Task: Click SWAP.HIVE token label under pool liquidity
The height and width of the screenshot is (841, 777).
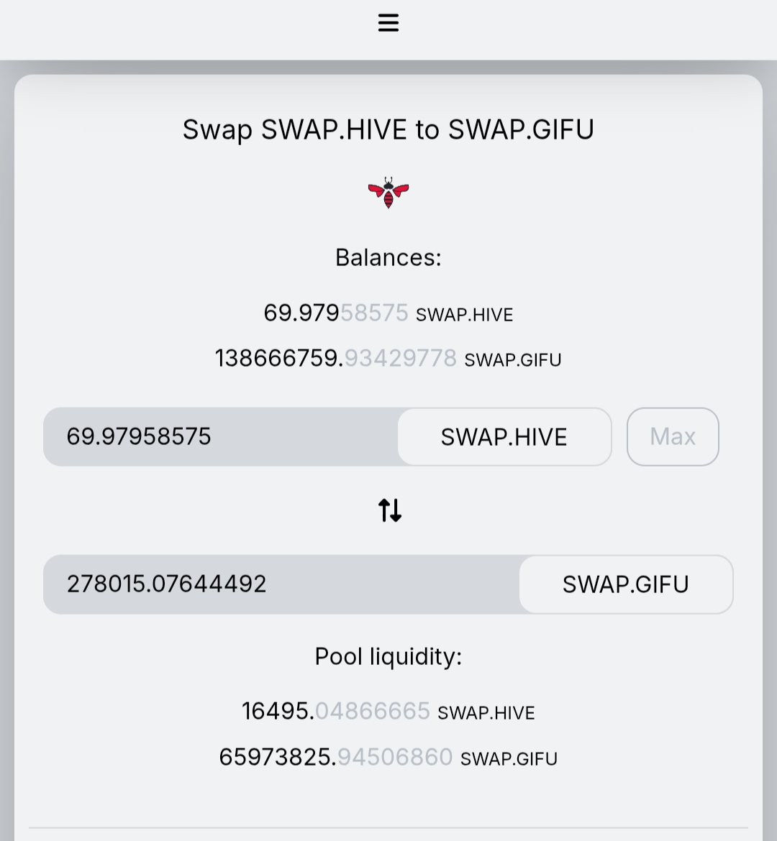Action: [x=486, y=713]
